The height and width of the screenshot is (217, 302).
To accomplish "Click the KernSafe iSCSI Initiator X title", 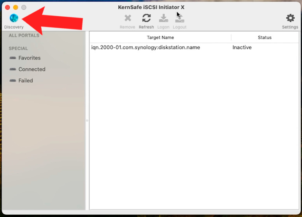I will [x=151, y=7].
